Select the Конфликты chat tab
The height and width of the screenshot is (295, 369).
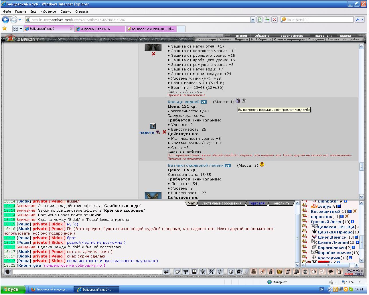pyautogui.click(x=281, y=203)
